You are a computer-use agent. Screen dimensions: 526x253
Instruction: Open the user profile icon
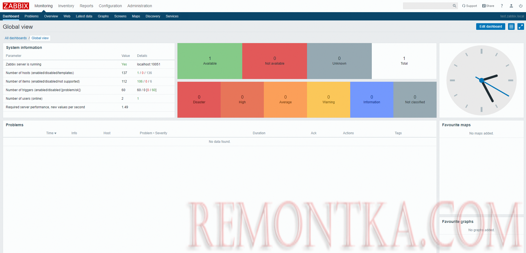(x=511, y=6)
